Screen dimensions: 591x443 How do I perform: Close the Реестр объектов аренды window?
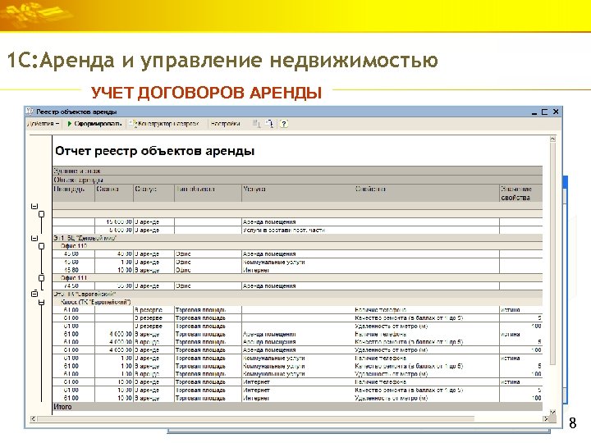556,112
